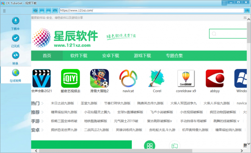The height and width of the screenshot is (153, 251).
Task: Click the browser back arrow button
Action: point(42,11)
